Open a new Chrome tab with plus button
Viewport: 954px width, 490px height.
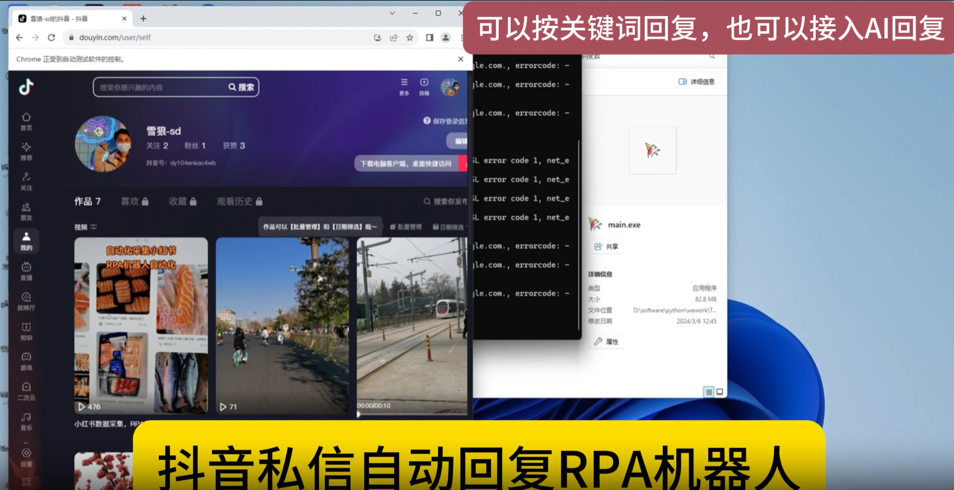[143, 18]
